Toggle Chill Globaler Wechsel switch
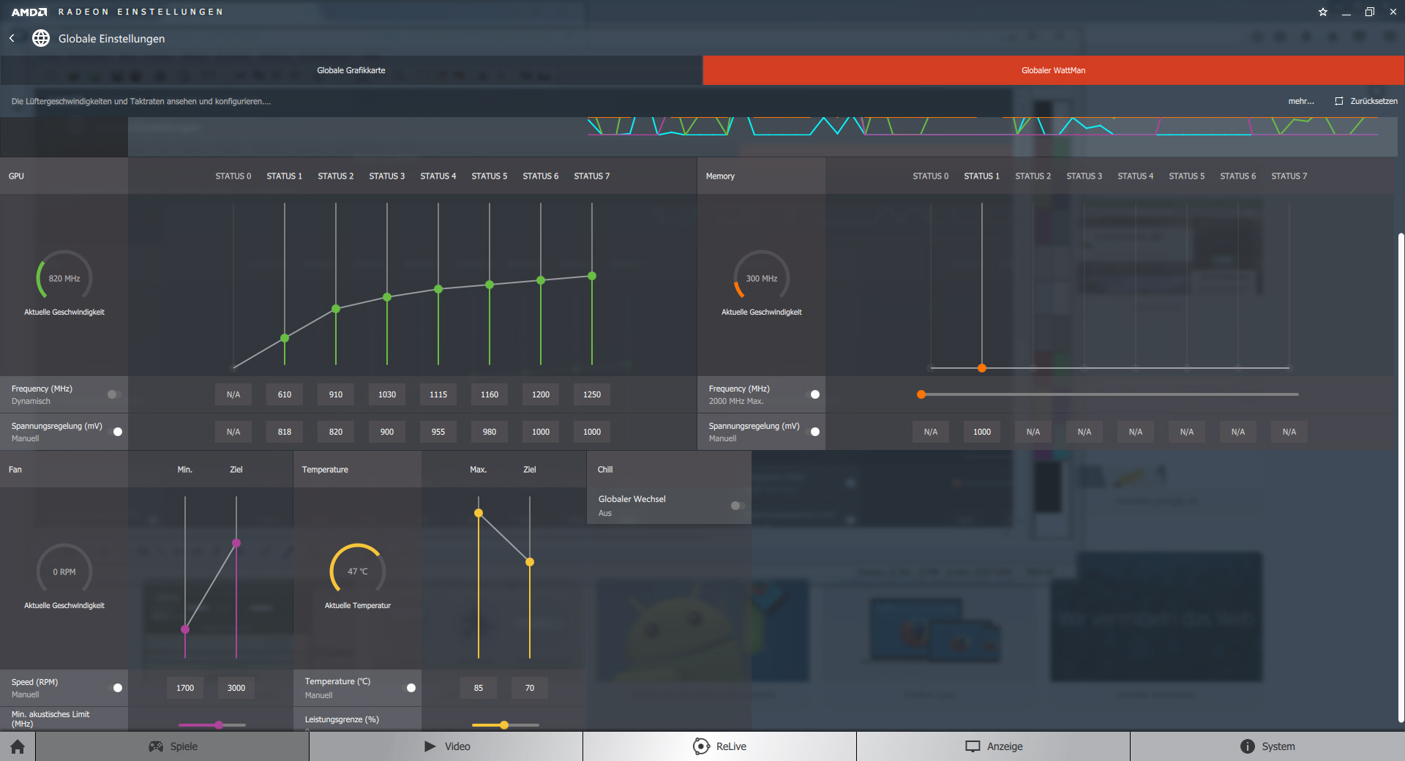Viewport: 1405px width, 761px height. click(737, 506)
